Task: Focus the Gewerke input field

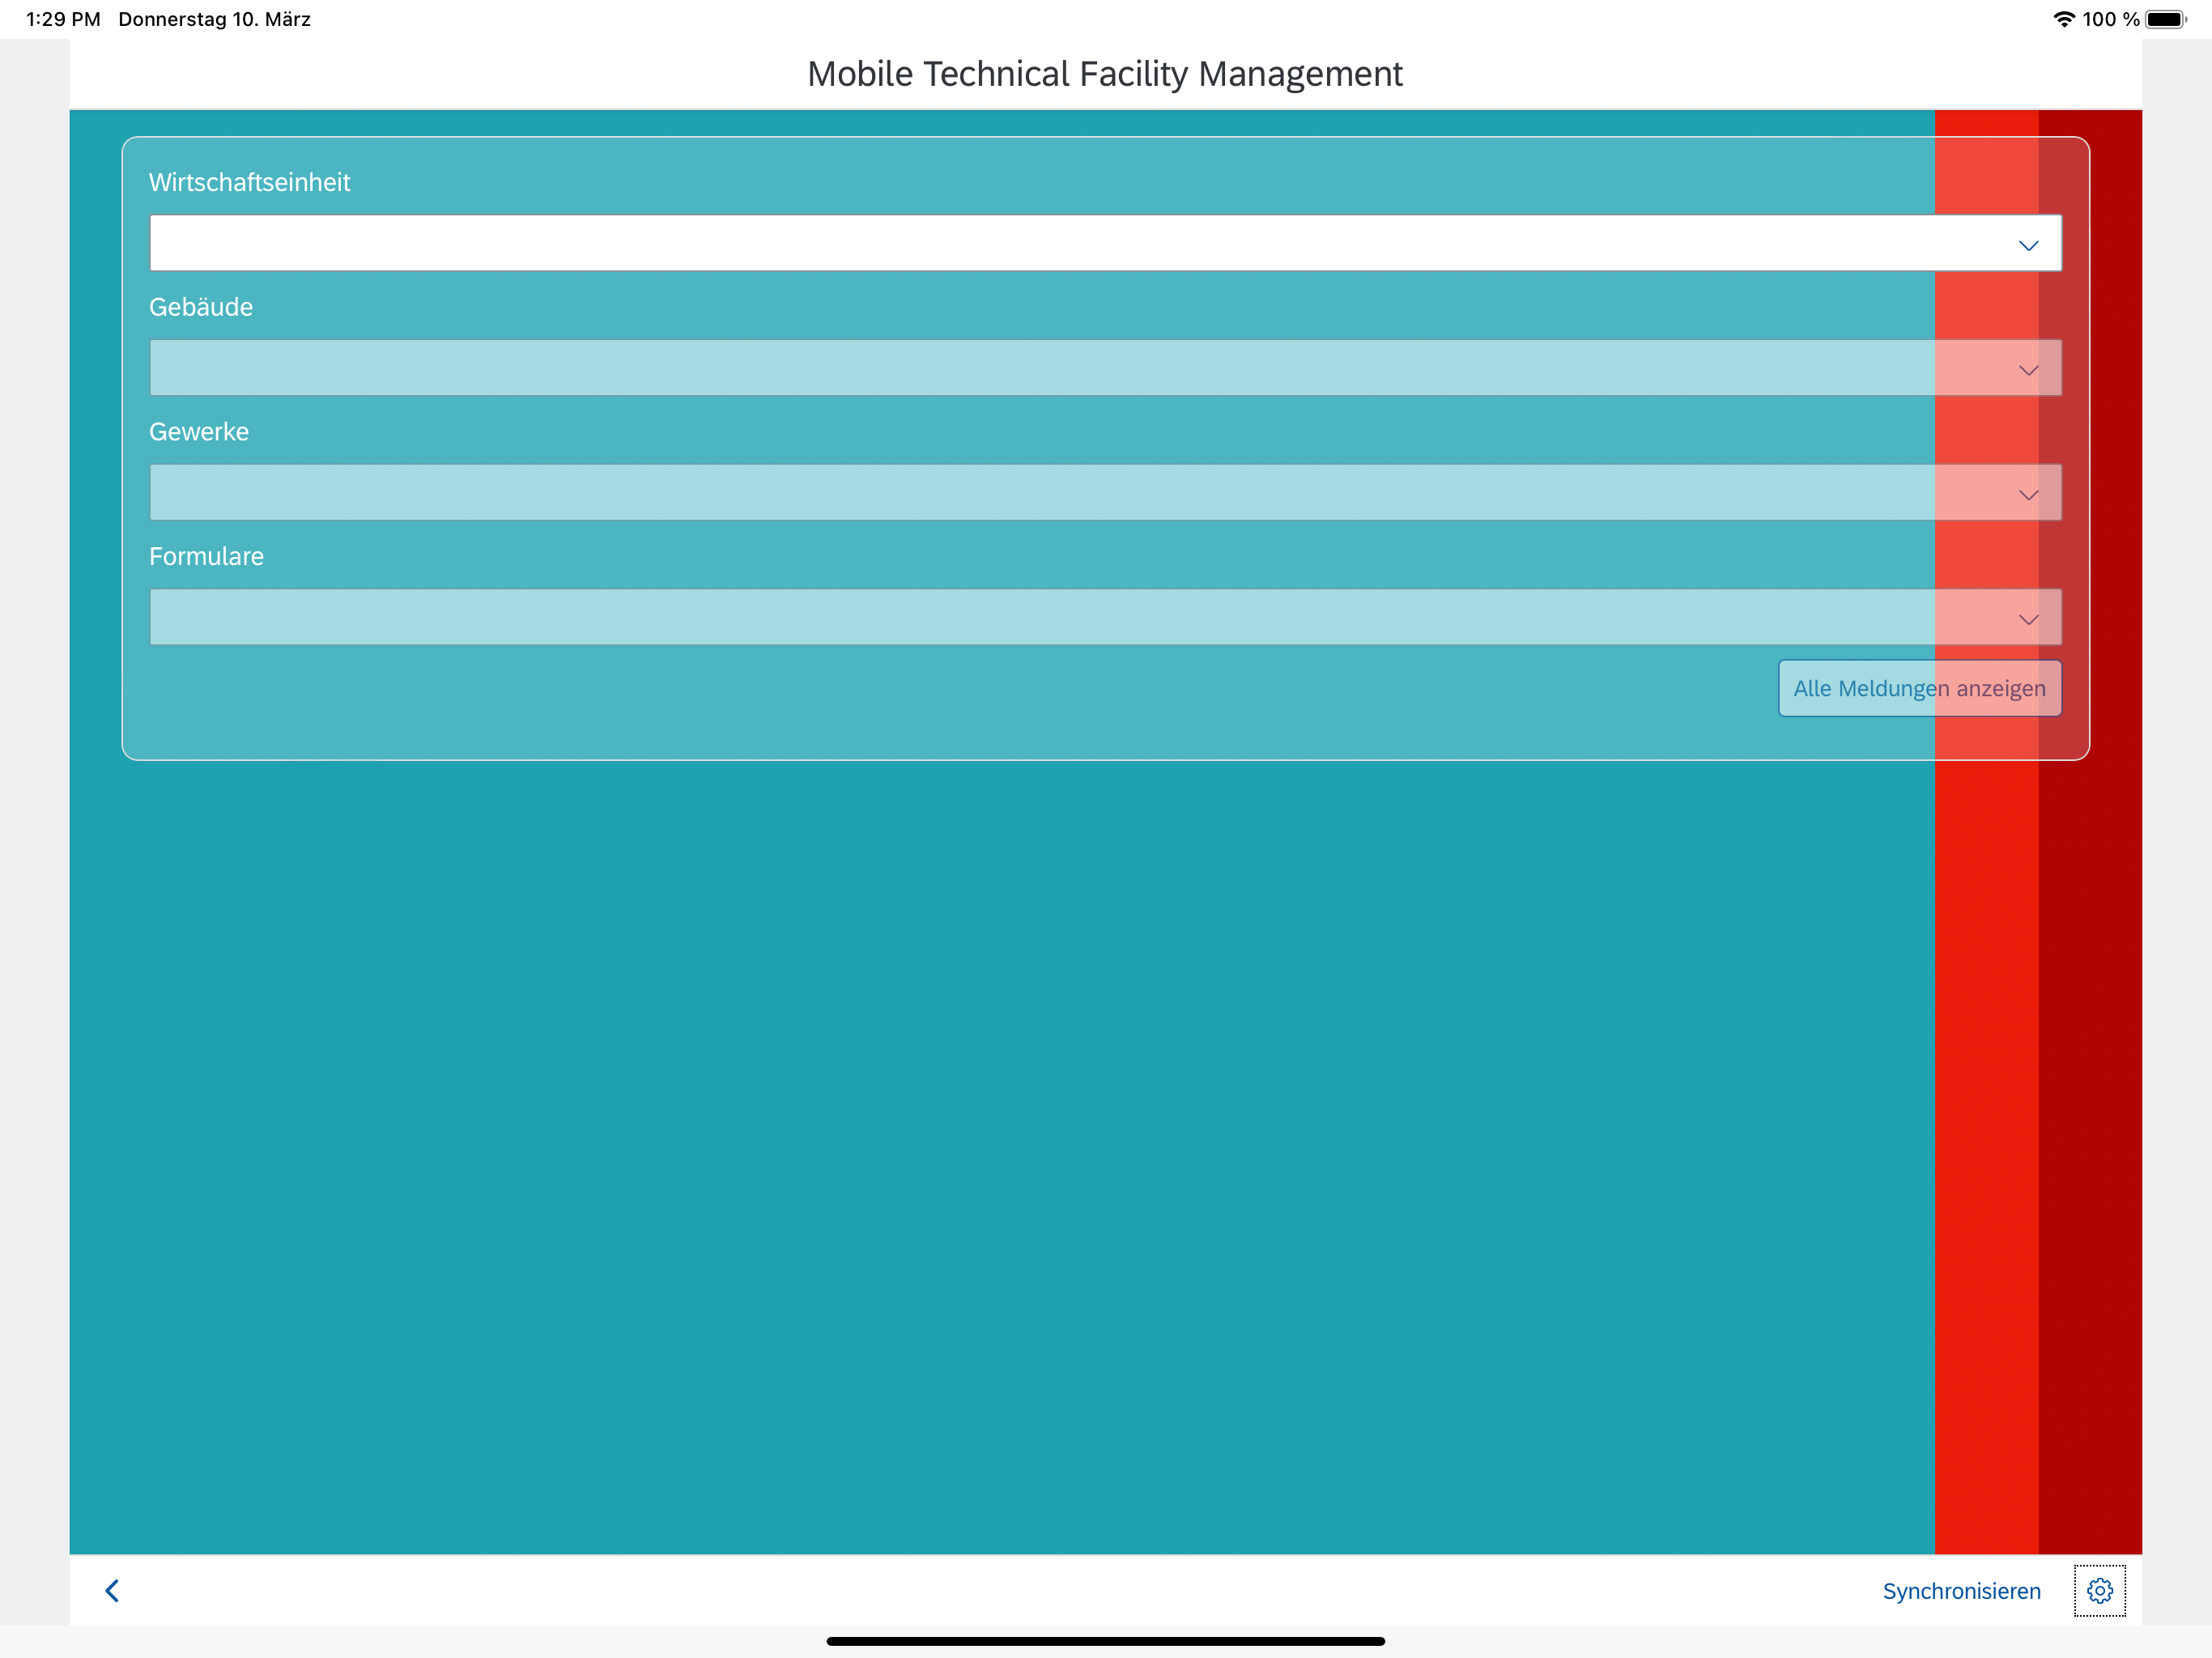Action: pos(1105,492)
